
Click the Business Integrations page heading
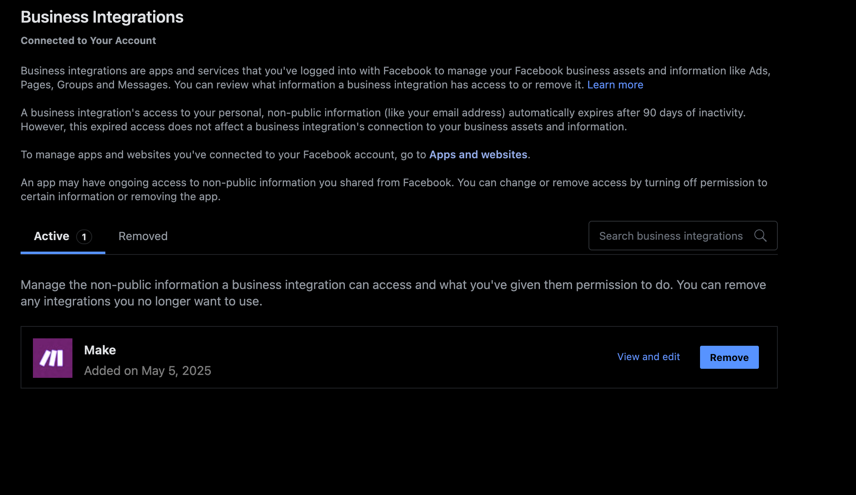[102, 17]
